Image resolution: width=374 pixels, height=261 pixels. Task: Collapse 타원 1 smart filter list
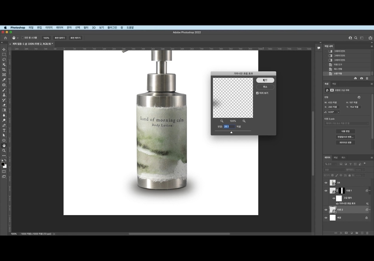pyautogui.click(x=370, y=191)
